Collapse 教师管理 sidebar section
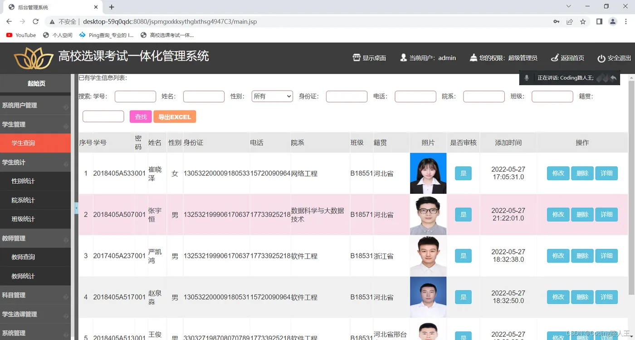This screenshot has height=340, width=635. tap(35, 238)
